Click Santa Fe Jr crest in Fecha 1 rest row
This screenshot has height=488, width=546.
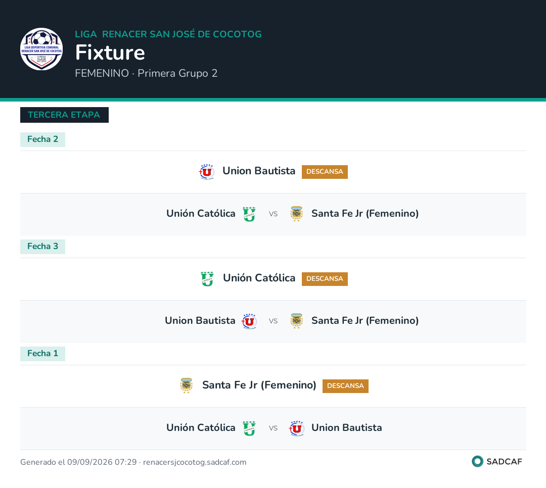coord(186,385)
